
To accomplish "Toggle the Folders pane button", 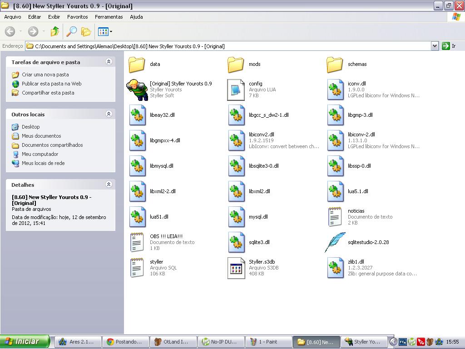I will 86,31.
